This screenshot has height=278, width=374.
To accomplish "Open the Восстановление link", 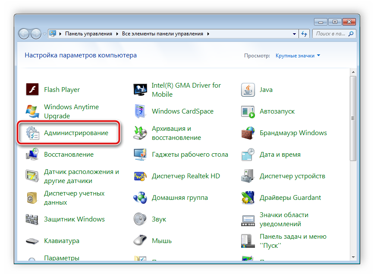I will (69, 155).
